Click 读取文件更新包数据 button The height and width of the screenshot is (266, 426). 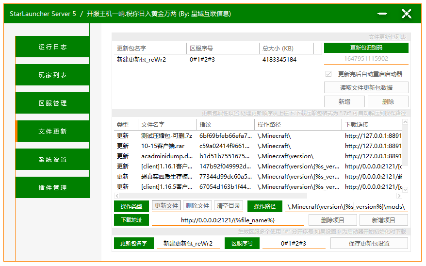point(366,88)
